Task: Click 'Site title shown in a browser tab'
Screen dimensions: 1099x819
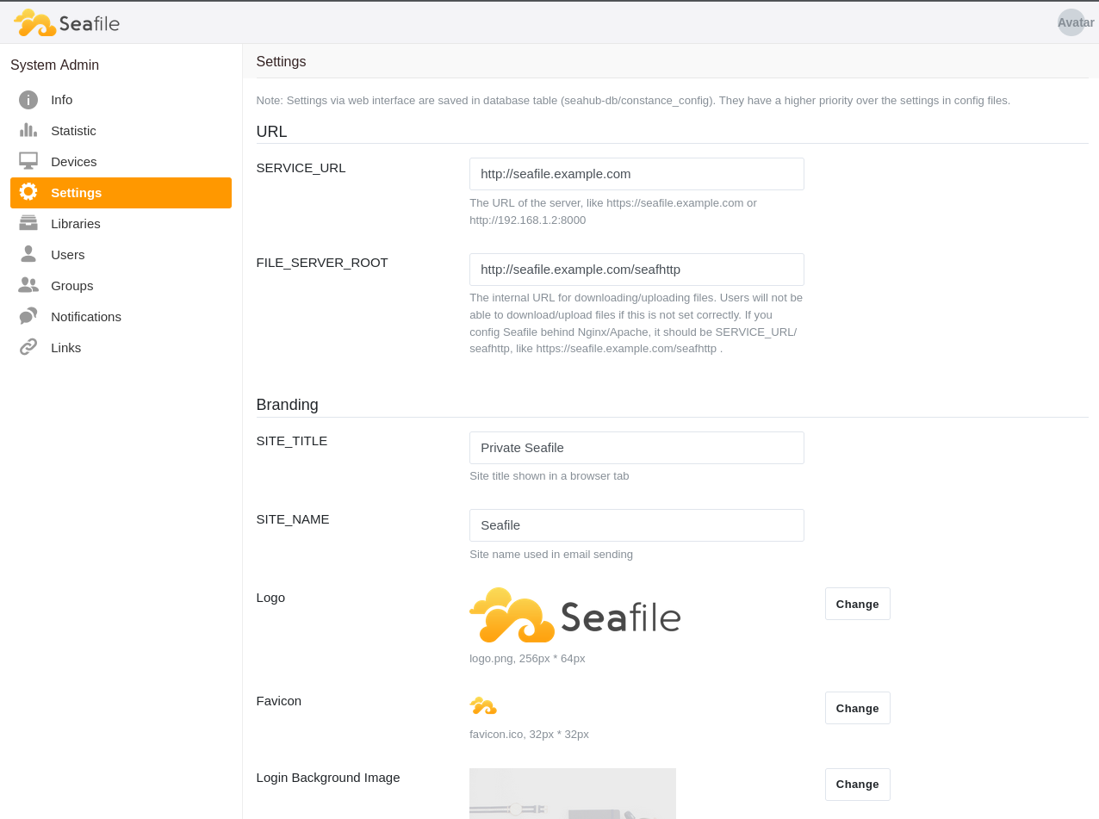Action: pos(549,476)
